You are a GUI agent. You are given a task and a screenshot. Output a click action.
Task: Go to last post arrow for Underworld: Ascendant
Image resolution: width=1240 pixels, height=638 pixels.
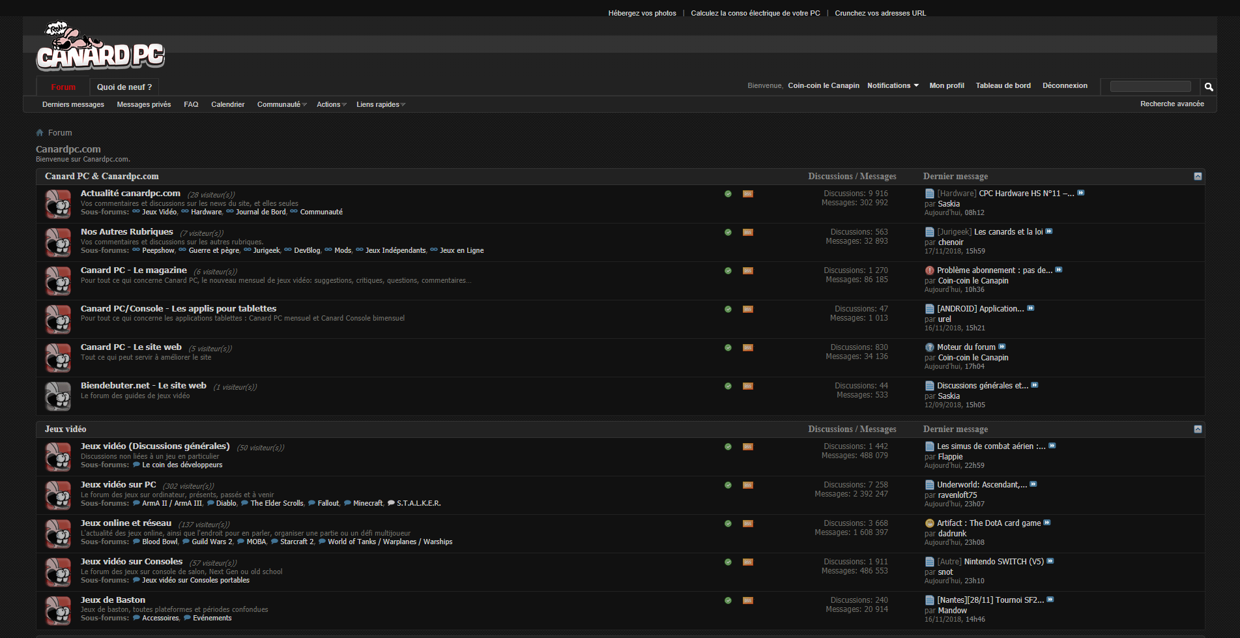1033,484
